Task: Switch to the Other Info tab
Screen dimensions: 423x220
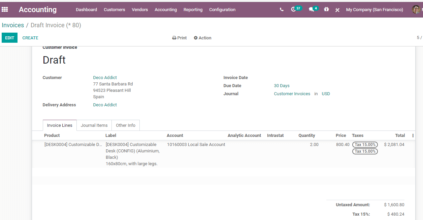Action: point(126,125)
